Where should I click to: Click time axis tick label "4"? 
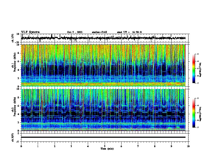88,146
